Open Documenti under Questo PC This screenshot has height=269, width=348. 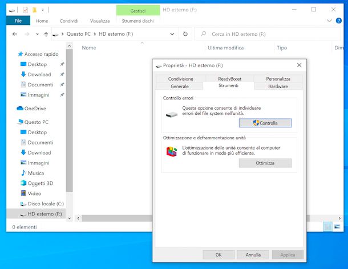pos(41,142)
